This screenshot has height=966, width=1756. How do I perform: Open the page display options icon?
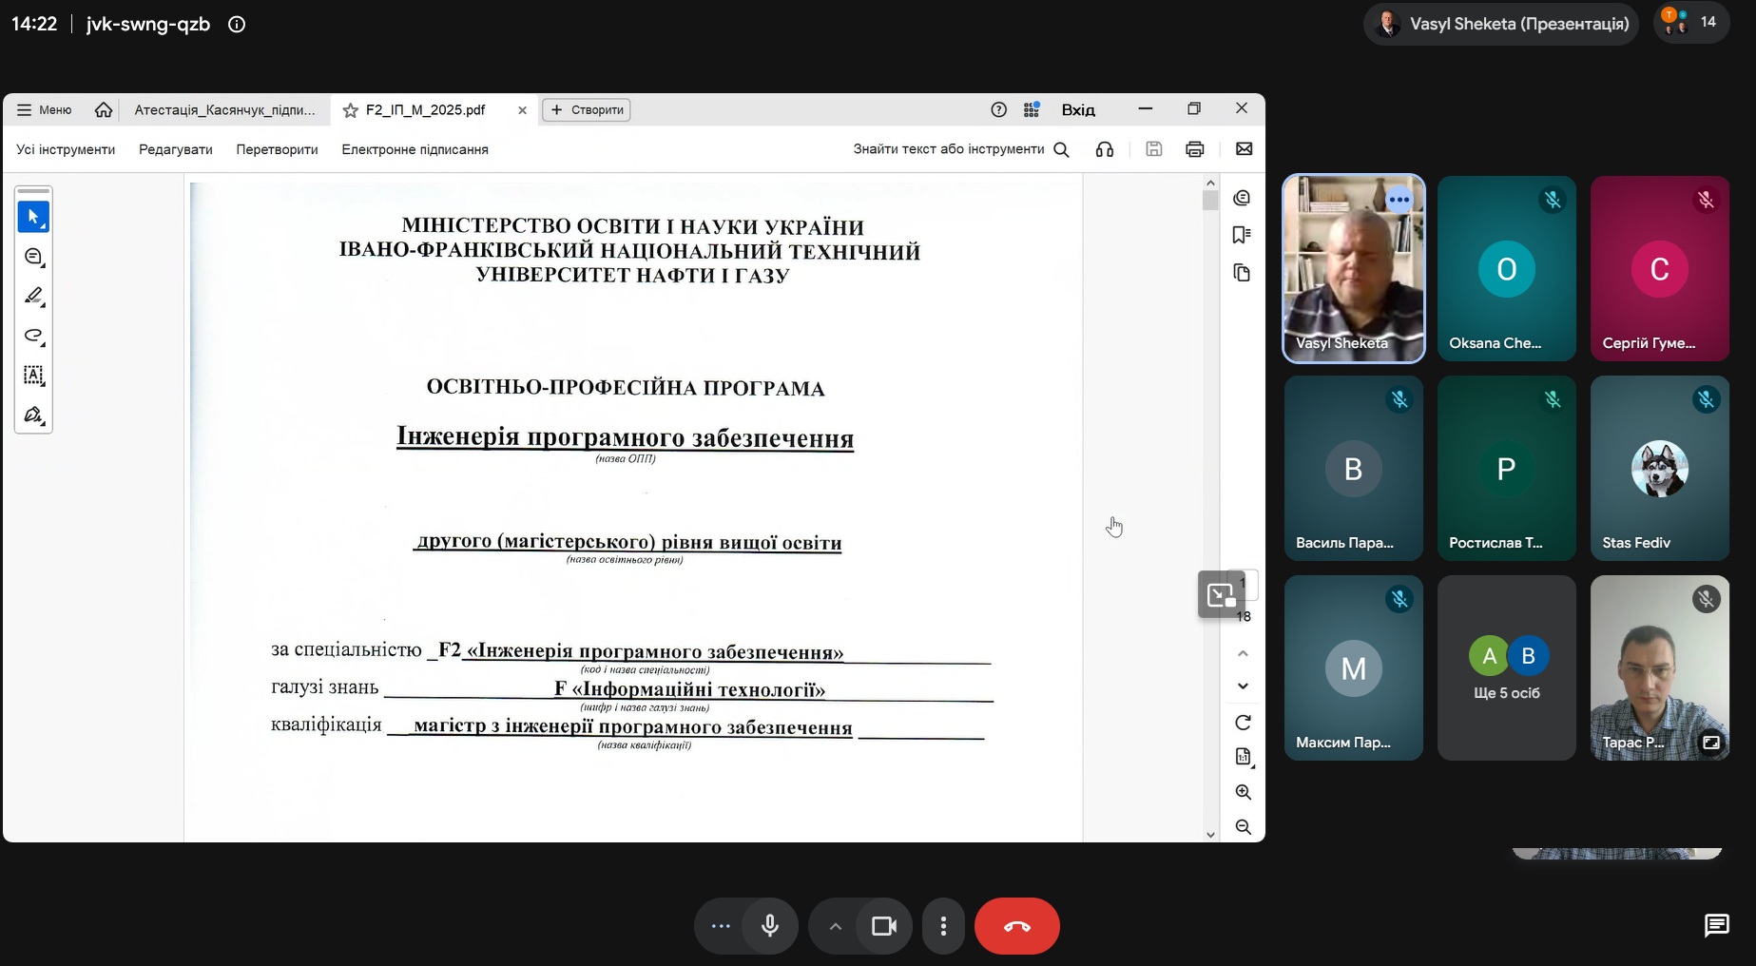coord(1243,757)
